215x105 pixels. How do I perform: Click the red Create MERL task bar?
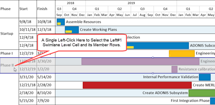point(137,85)
